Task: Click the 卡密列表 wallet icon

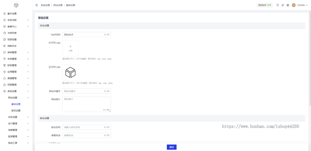Action: 4,33
